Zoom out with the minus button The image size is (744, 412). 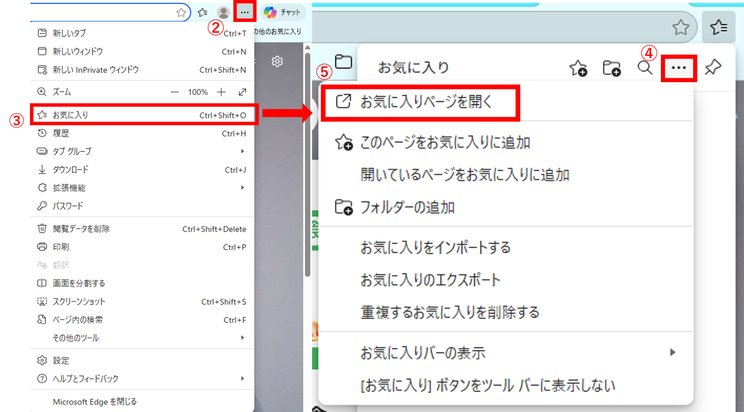(x=175, y=92)
